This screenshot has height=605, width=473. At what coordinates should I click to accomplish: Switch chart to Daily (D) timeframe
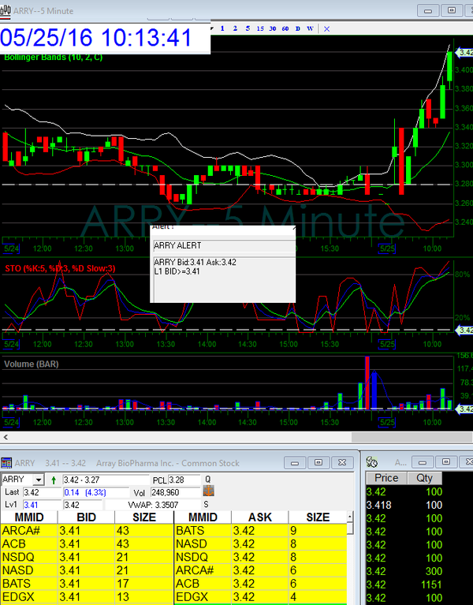click(x=297, y=28)
